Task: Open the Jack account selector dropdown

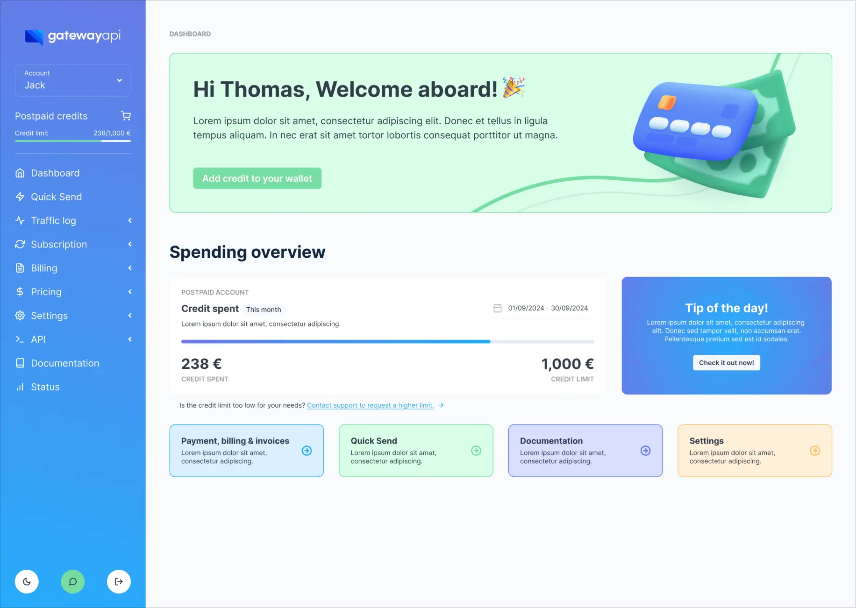Action: coord(72,80)
